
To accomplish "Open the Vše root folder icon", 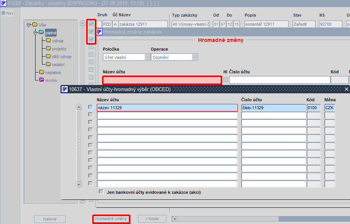I will (x=35, y=24).
